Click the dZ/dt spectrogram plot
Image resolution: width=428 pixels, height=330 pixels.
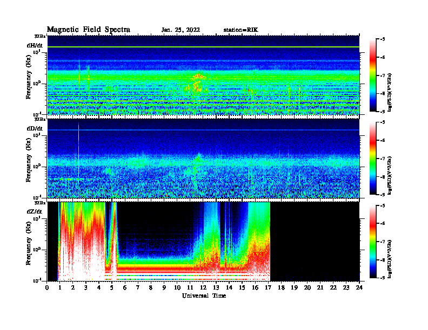click(203, 242)
